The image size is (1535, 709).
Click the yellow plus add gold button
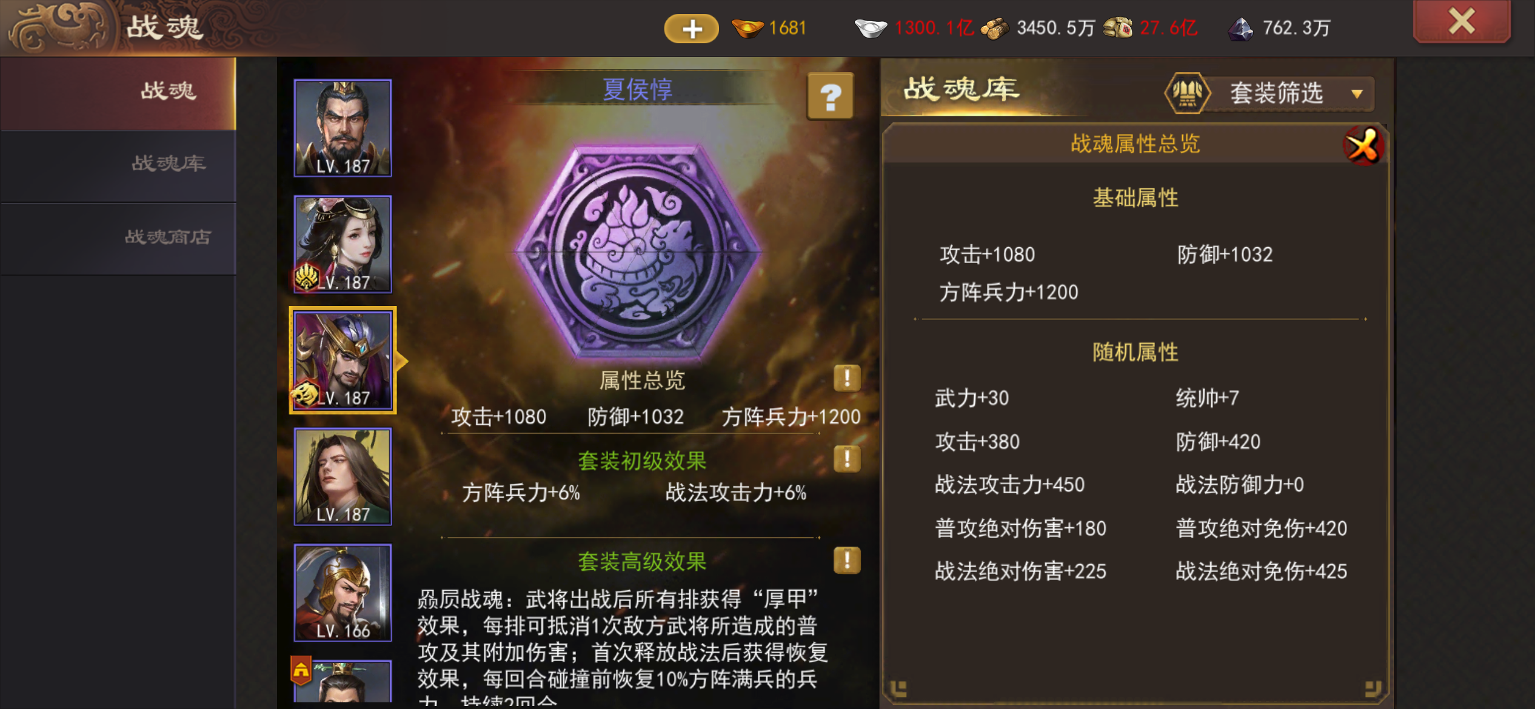pos(691,28)
